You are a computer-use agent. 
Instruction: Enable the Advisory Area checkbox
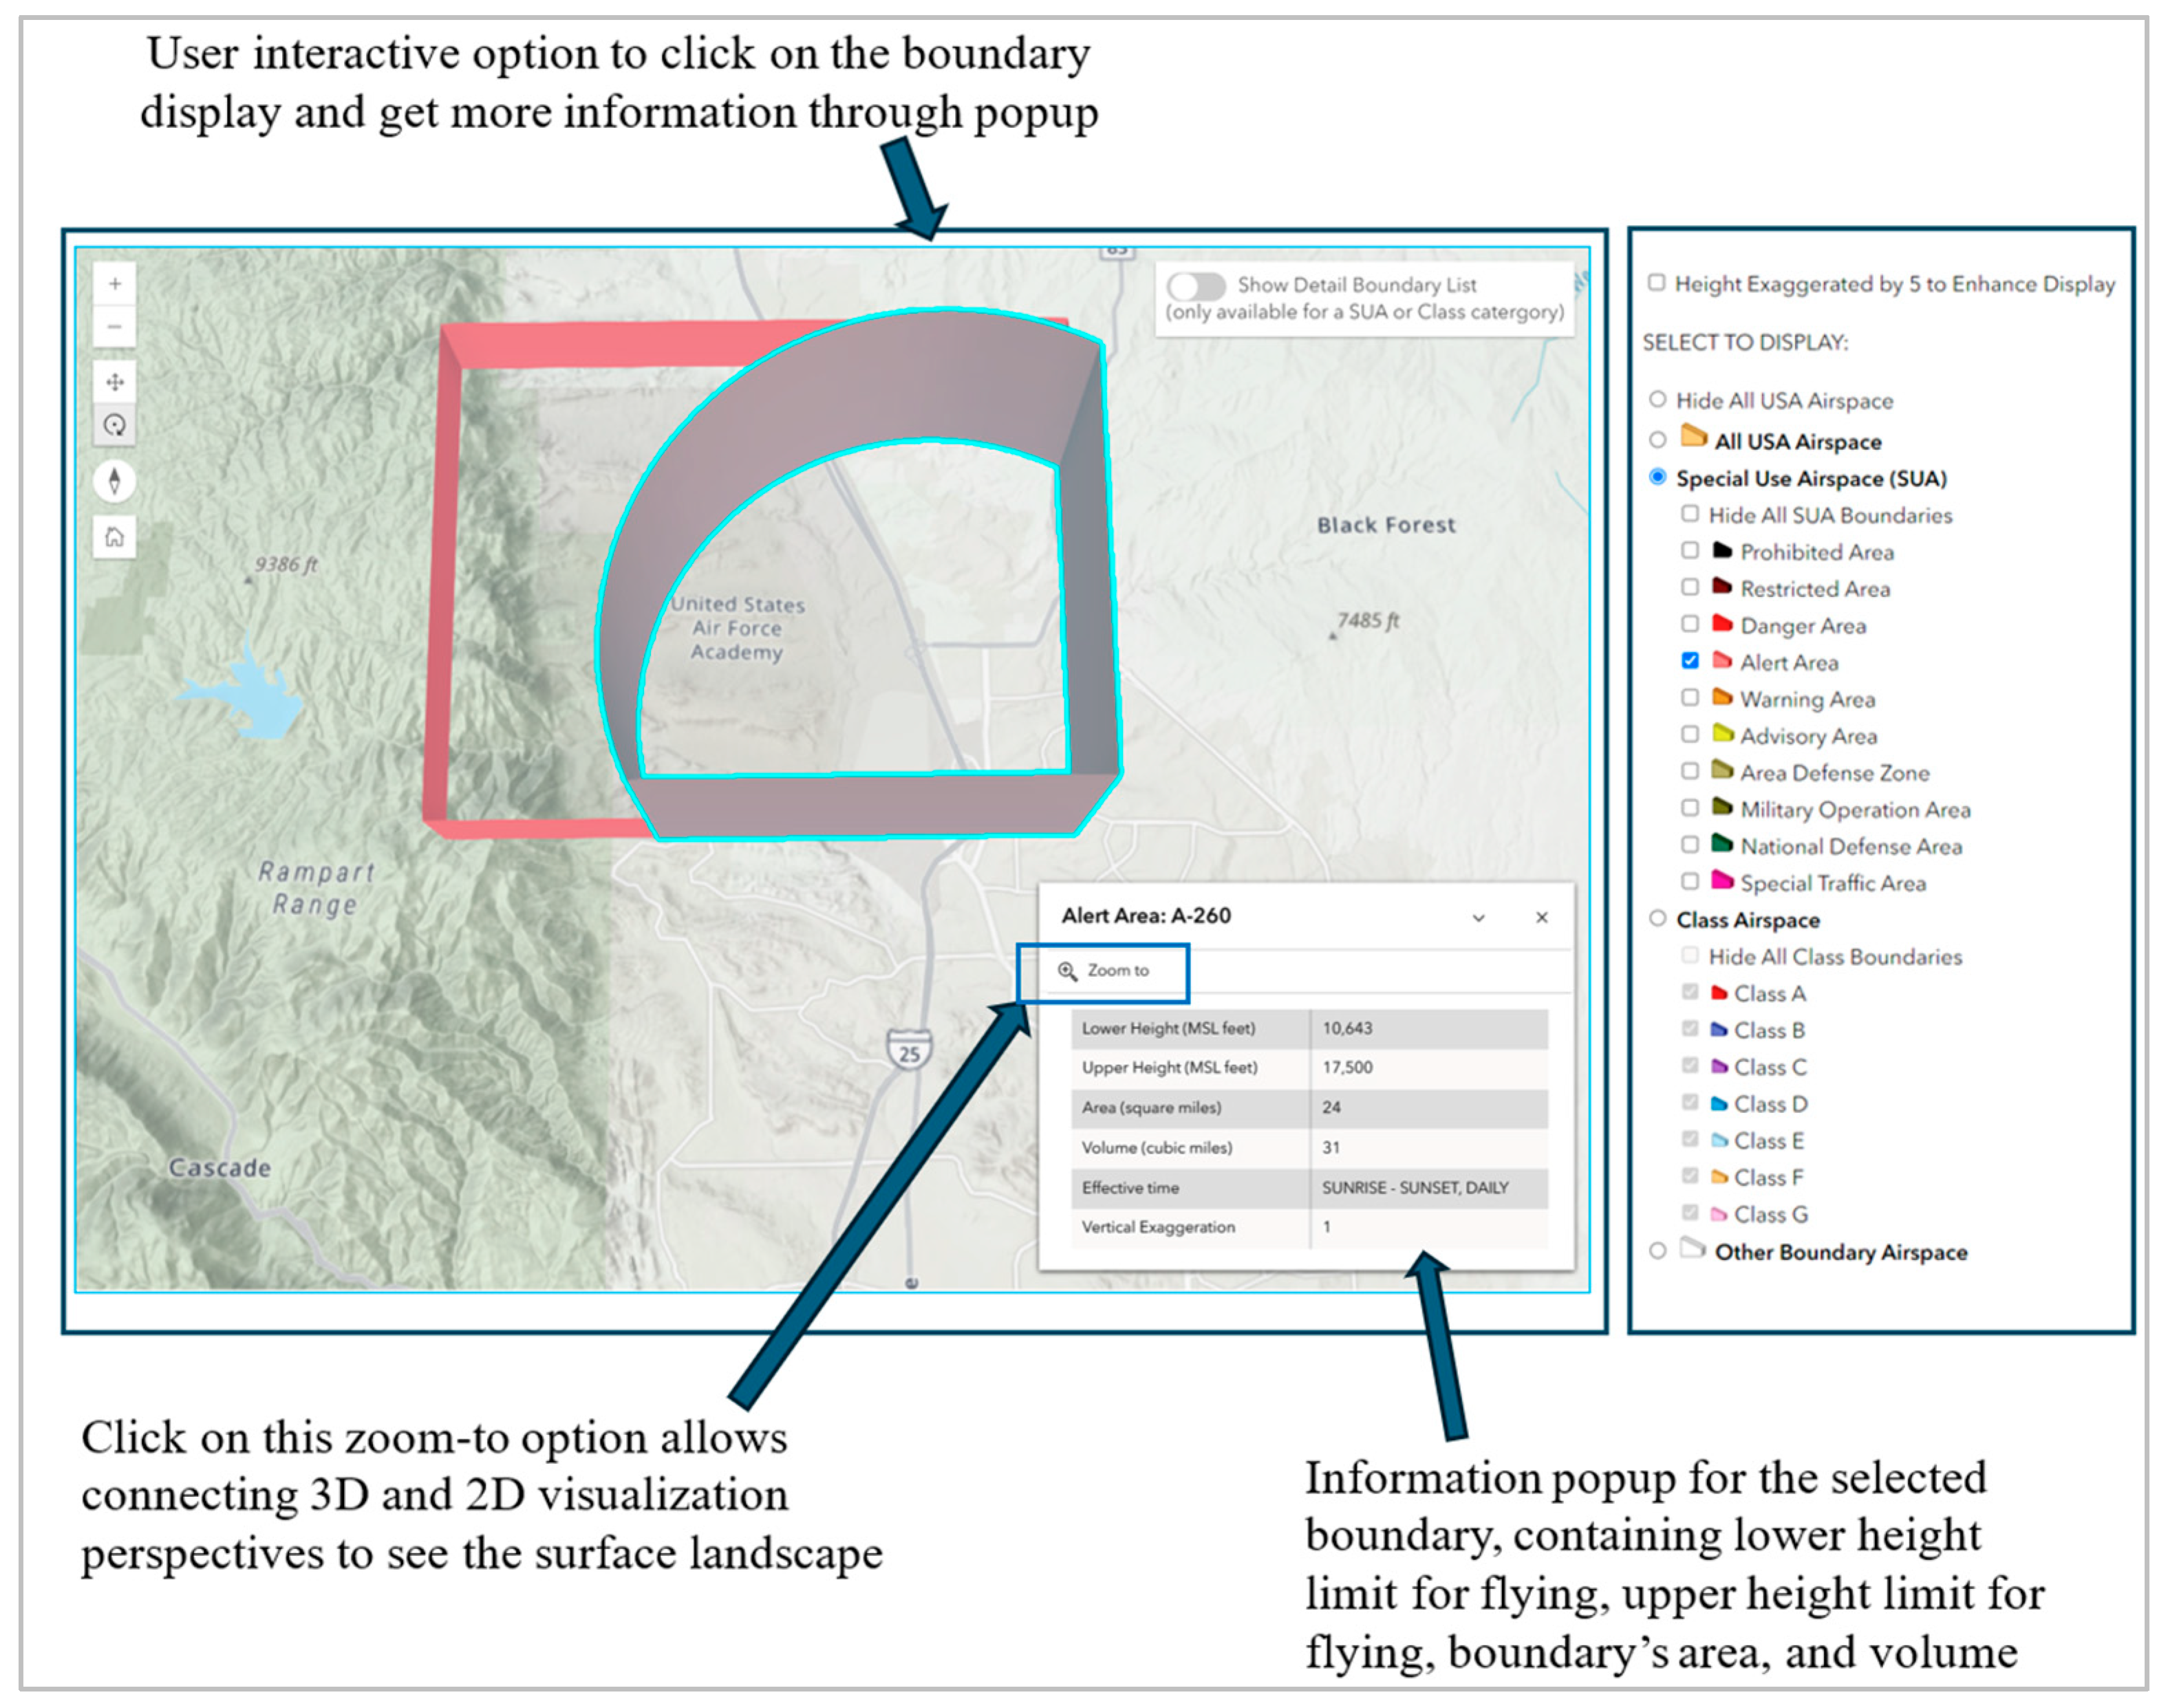point(1690,735)
